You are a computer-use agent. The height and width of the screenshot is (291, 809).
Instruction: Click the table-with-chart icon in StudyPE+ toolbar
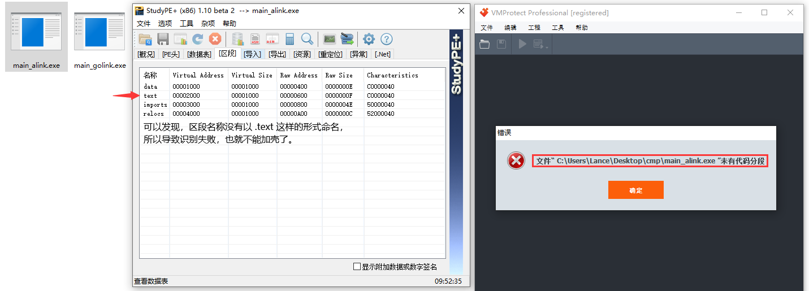180,39
